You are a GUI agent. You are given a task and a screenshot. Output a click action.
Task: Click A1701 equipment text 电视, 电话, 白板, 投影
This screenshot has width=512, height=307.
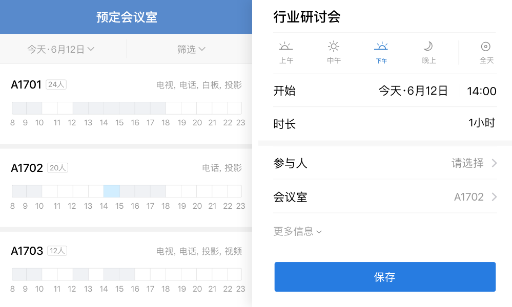point(199,85)
